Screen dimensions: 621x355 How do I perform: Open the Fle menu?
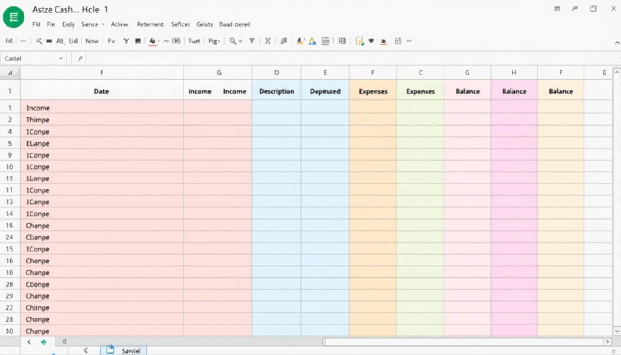50,24
